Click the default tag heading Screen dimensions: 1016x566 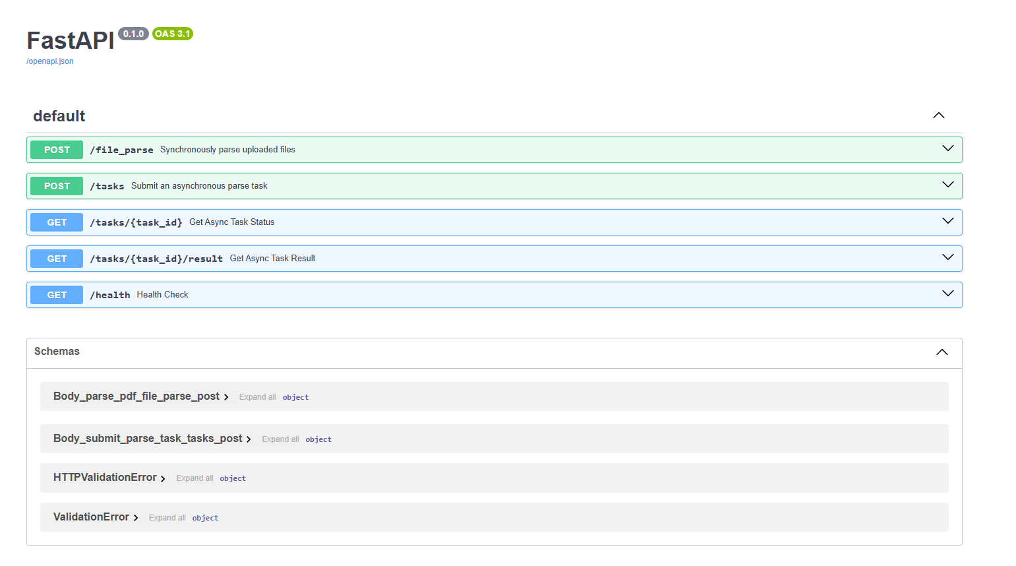point(59,116)
